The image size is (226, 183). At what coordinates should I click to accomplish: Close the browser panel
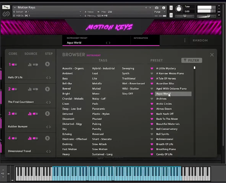[212, 55]
